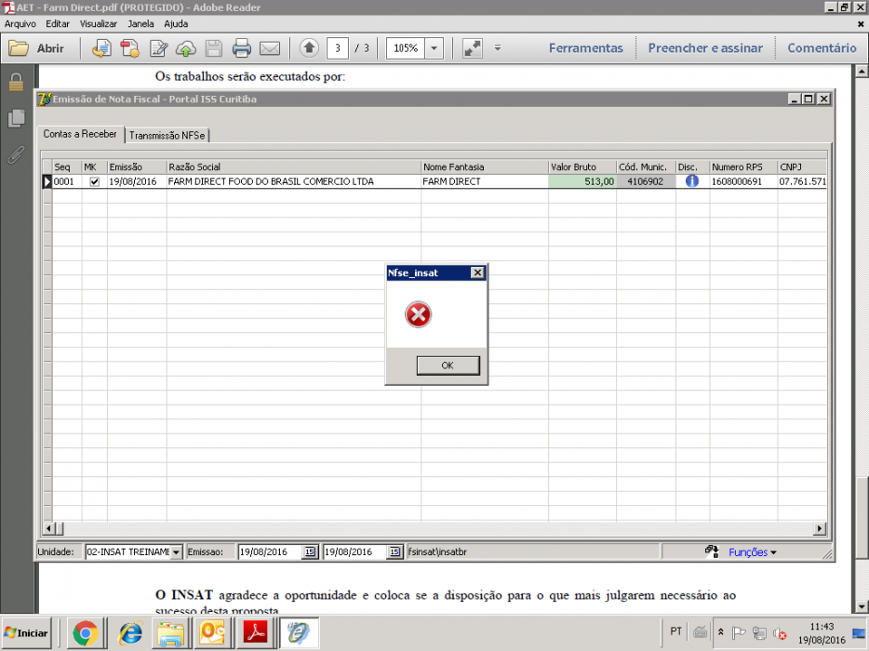Image resolution: width=869 pixels, height=651 pixels.
Task: Click the cloud upload toolbar icon
Action: [186, 48]
